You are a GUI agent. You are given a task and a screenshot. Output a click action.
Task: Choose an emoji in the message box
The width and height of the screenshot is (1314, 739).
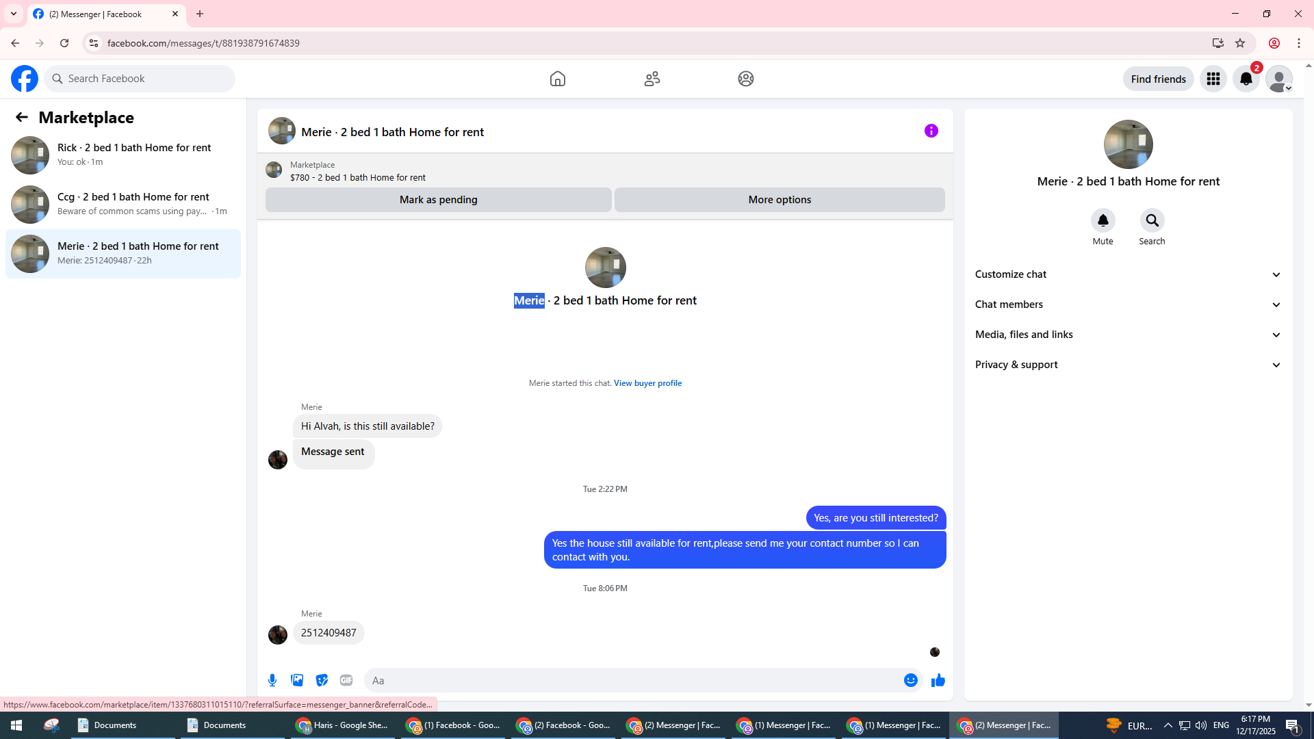click(x=910, y=680)
